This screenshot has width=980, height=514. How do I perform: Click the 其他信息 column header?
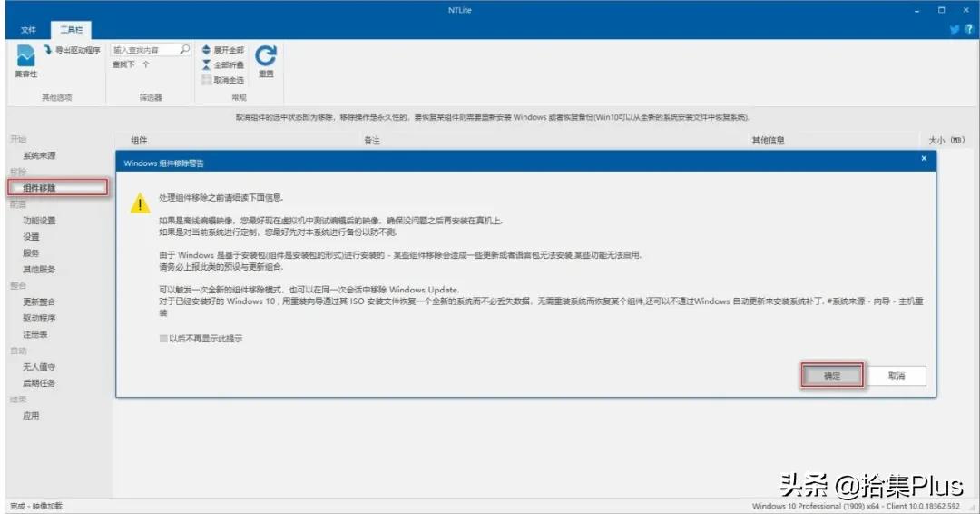[769, 141]
